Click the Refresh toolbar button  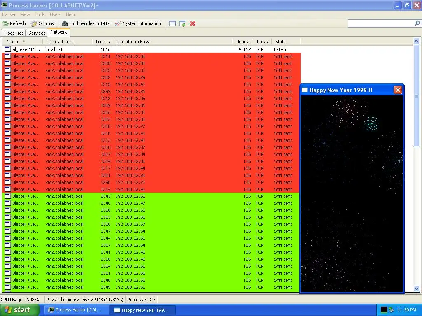14,23
